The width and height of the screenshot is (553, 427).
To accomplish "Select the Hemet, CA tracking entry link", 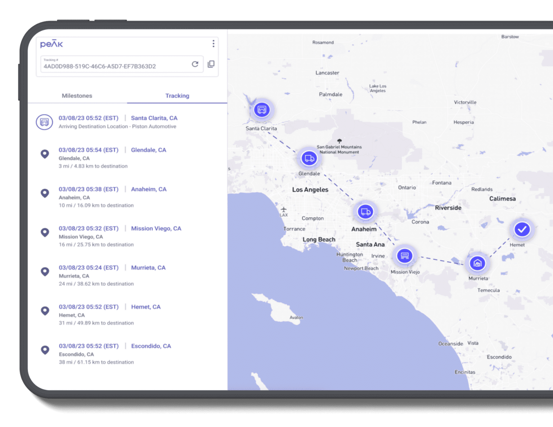I will click(x=146, y=307).
